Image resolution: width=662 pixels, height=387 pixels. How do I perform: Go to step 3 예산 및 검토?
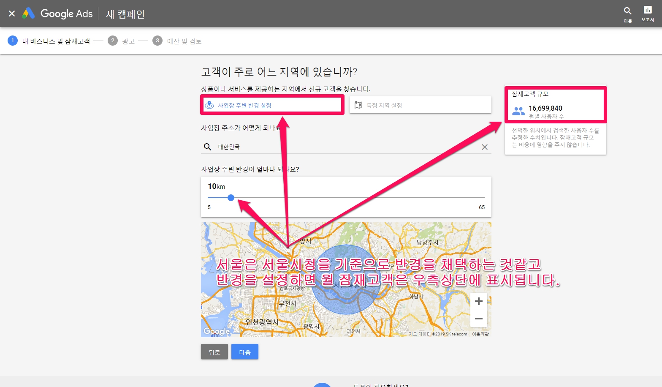pos(177,41)
